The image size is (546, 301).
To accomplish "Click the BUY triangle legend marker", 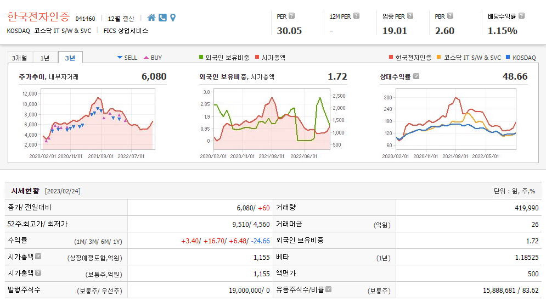I will coord(147,58).
